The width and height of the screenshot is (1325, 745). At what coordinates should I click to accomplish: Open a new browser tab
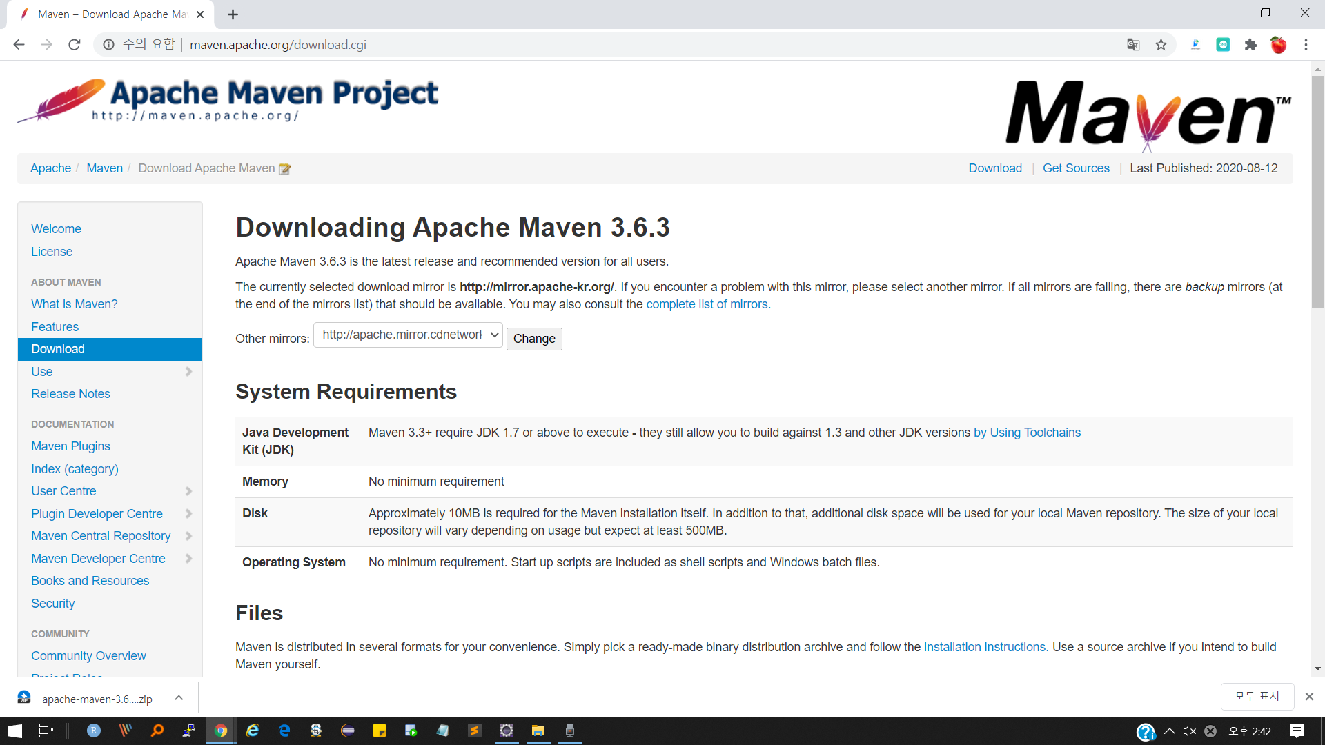coord(233,14)
